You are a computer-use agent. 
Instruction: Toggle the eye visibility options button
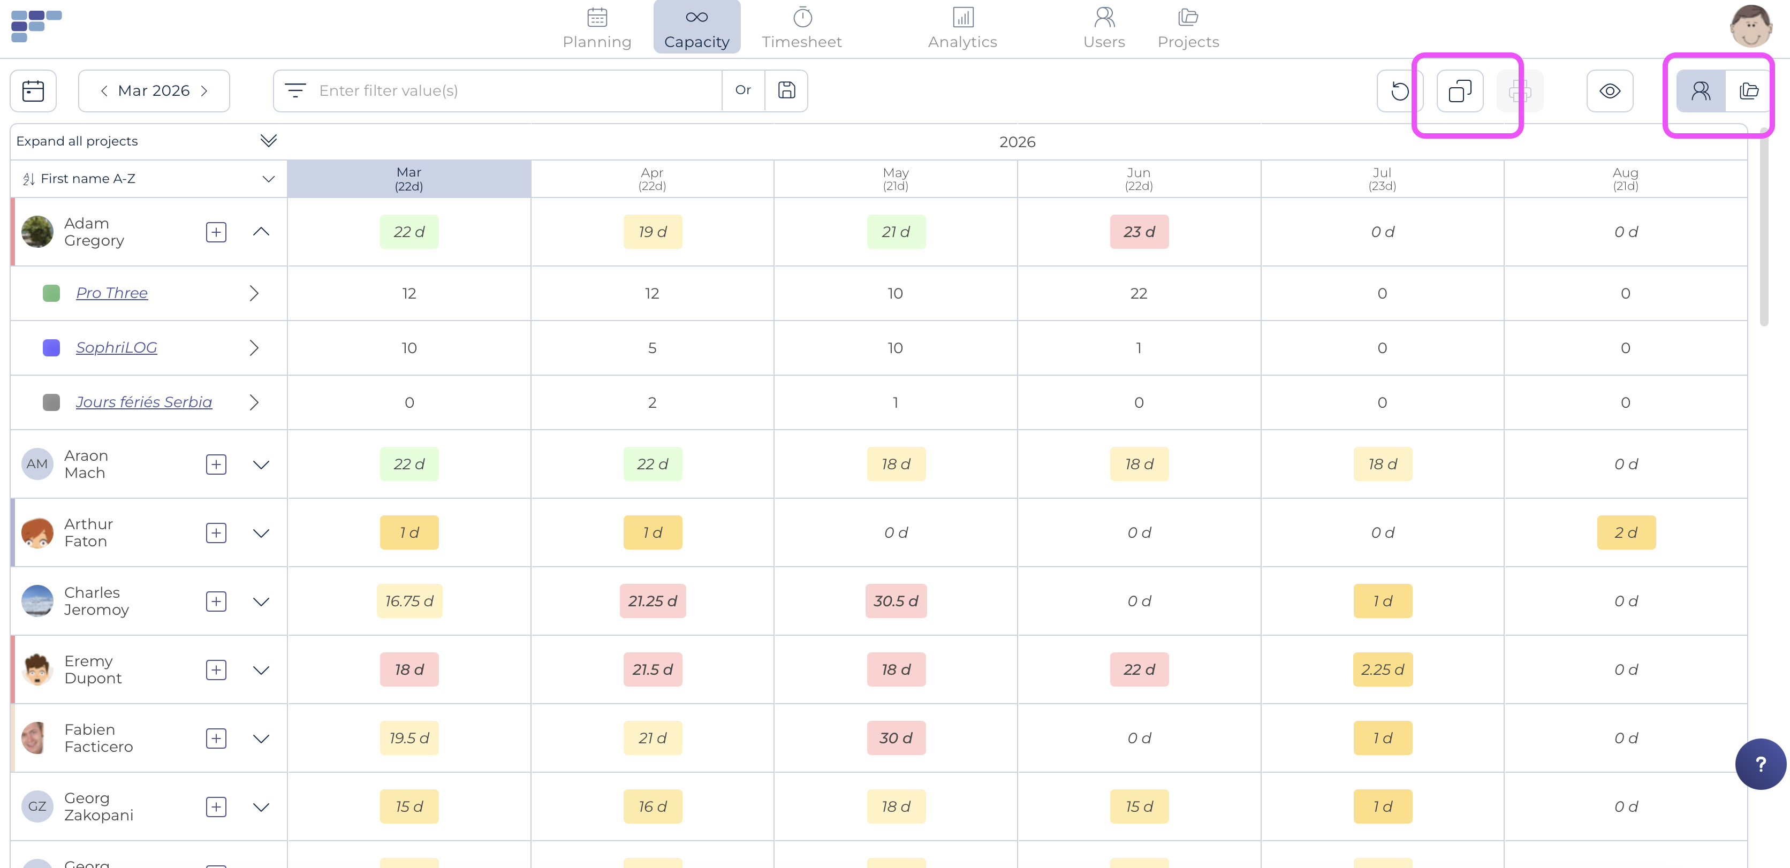click(x=1609, y=91)
